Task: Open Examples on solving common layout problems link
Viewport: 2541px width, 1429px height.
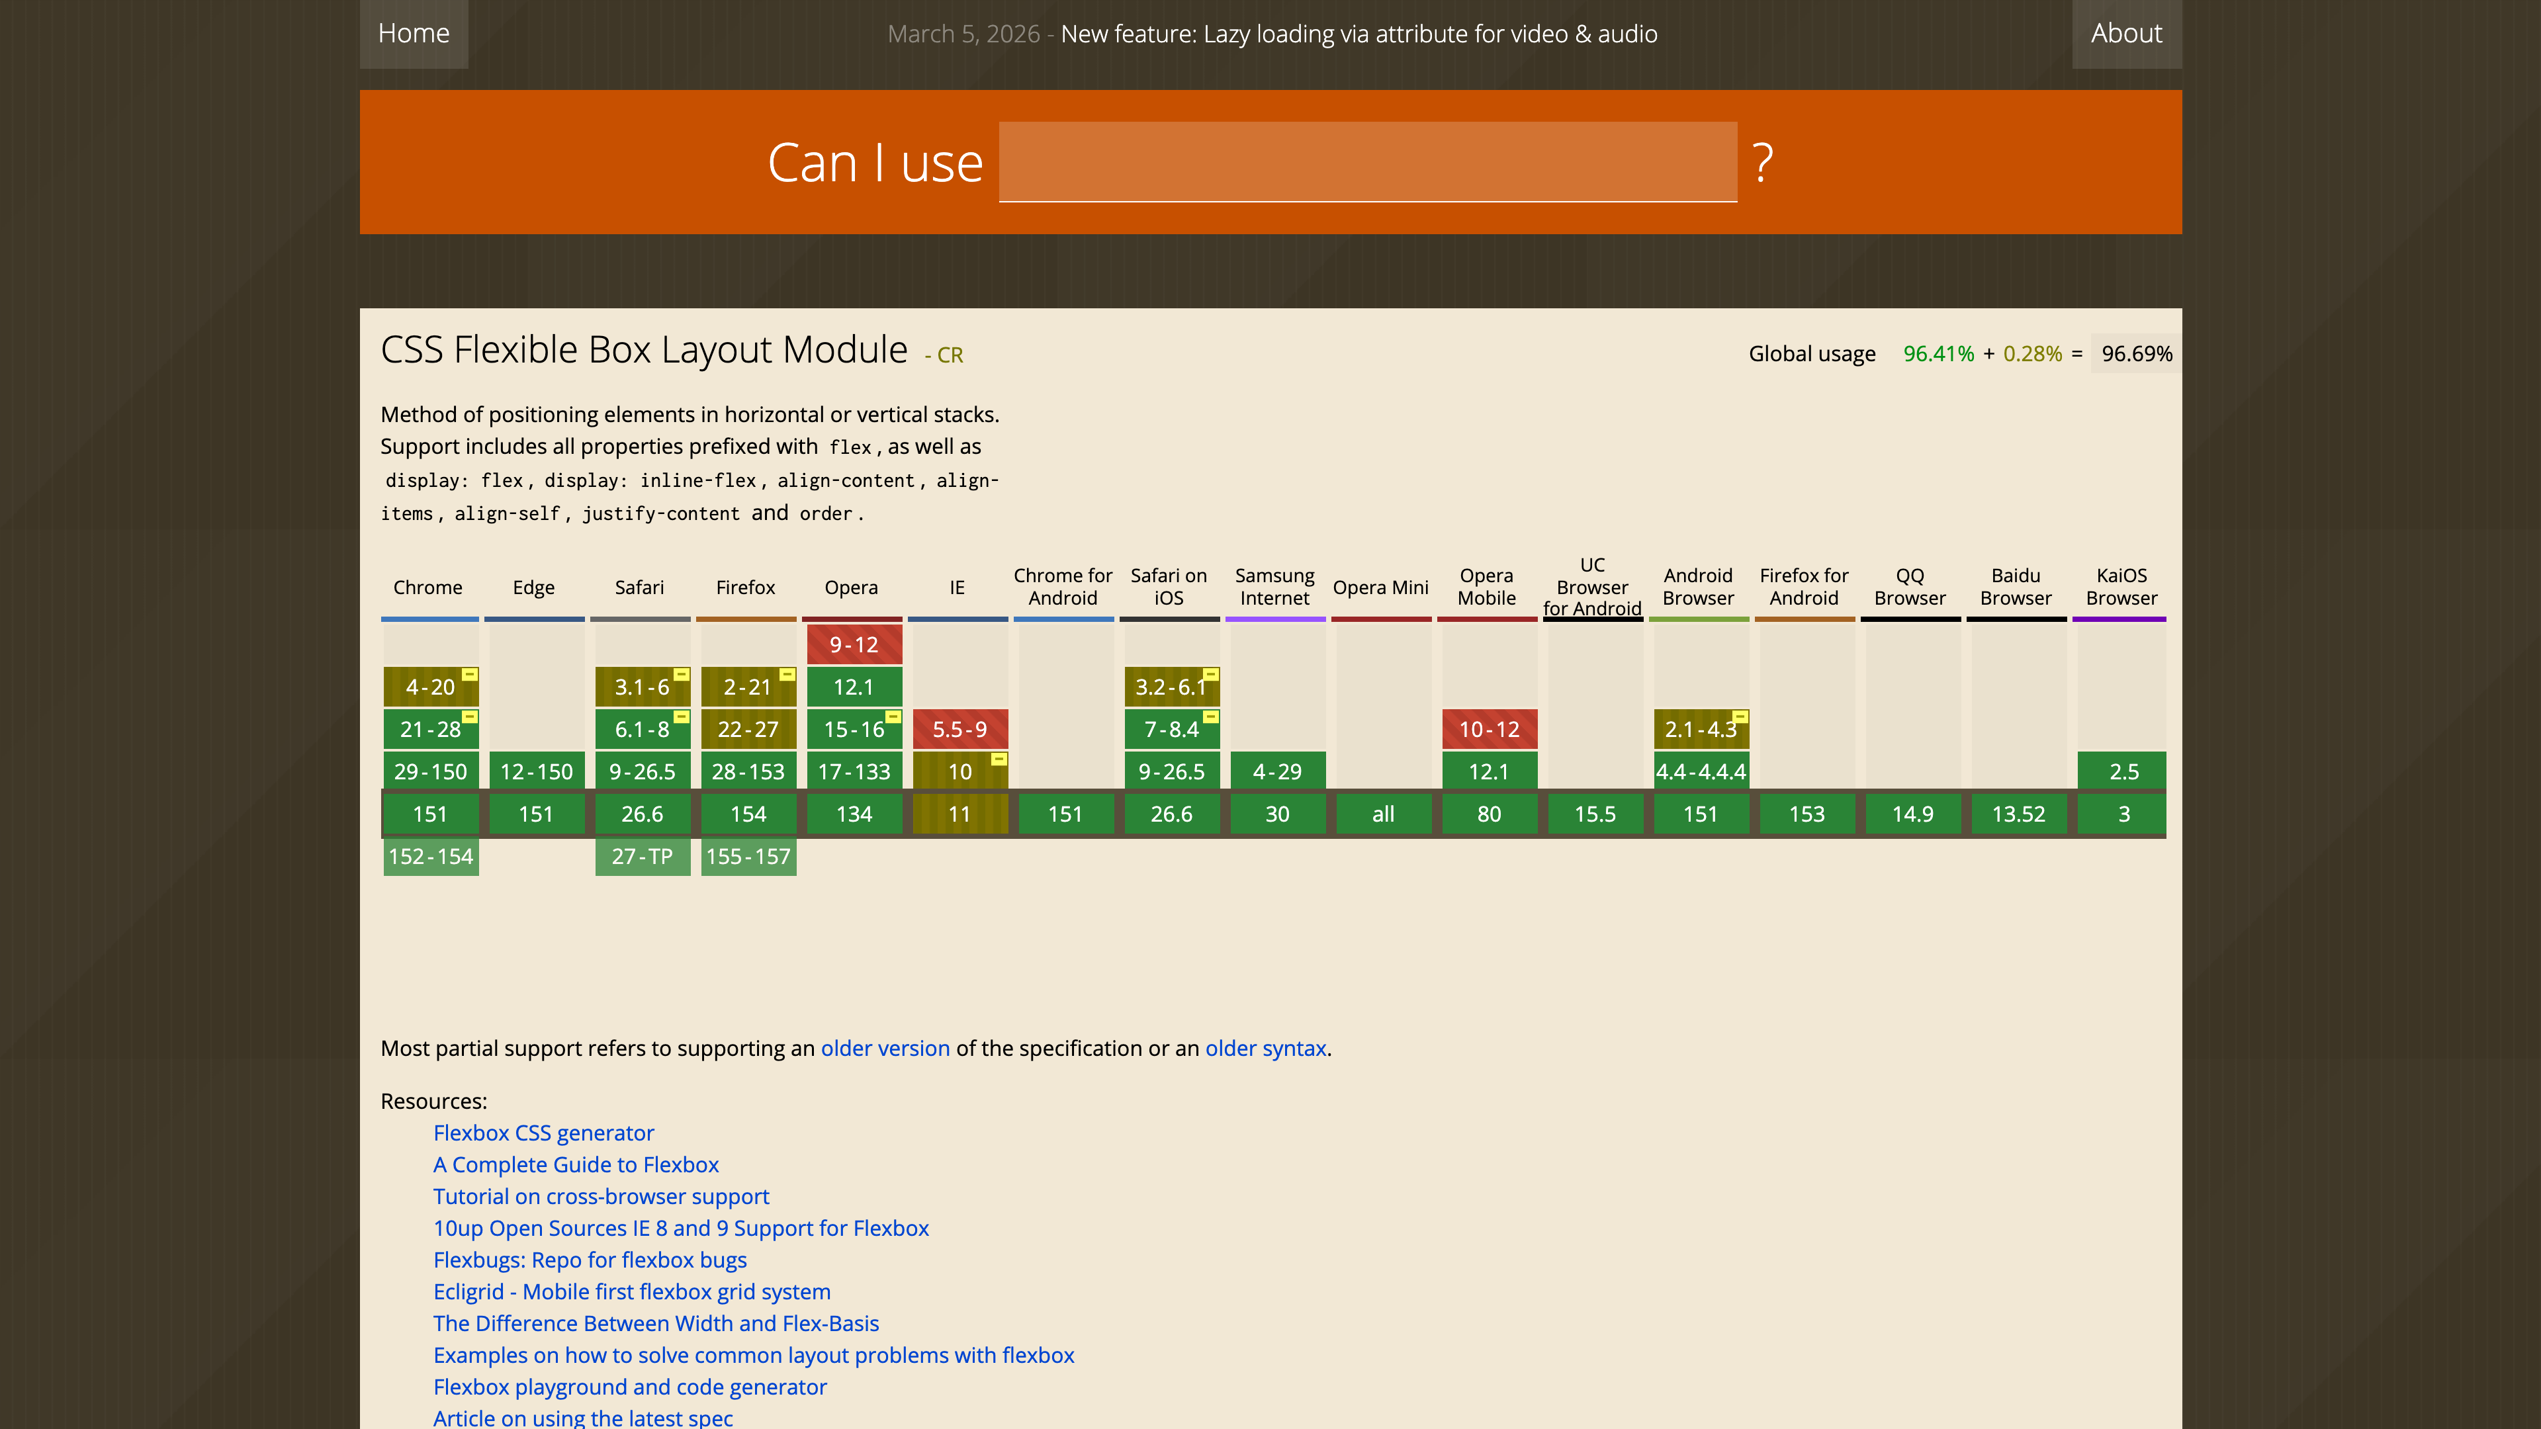Action: coord(754,1355)
